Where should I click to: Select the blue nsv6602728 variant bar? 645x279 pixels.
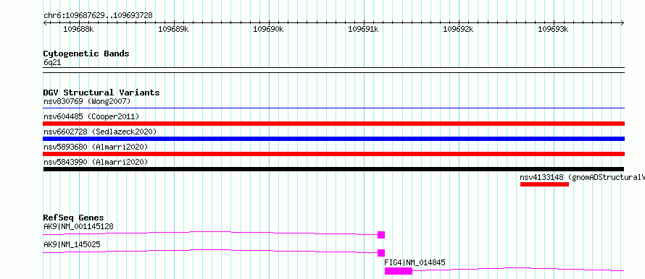click(x=333, y=139)
